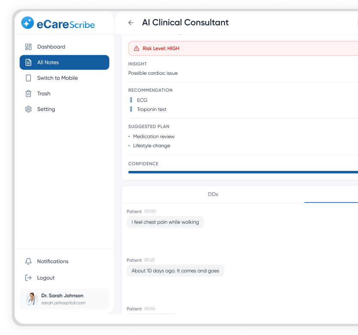
Task: Switch to the DDx tab
Action: tap(213, 194)
